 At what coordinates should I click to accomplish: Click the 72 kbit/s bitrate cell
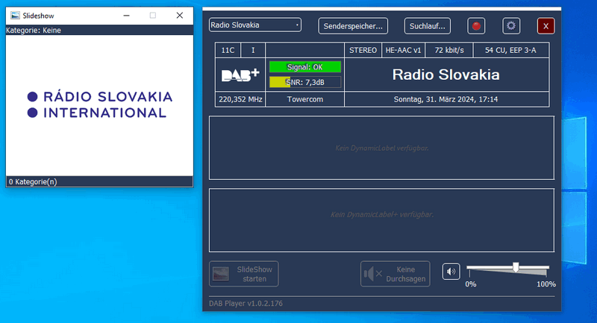click(x=449, y=50)
